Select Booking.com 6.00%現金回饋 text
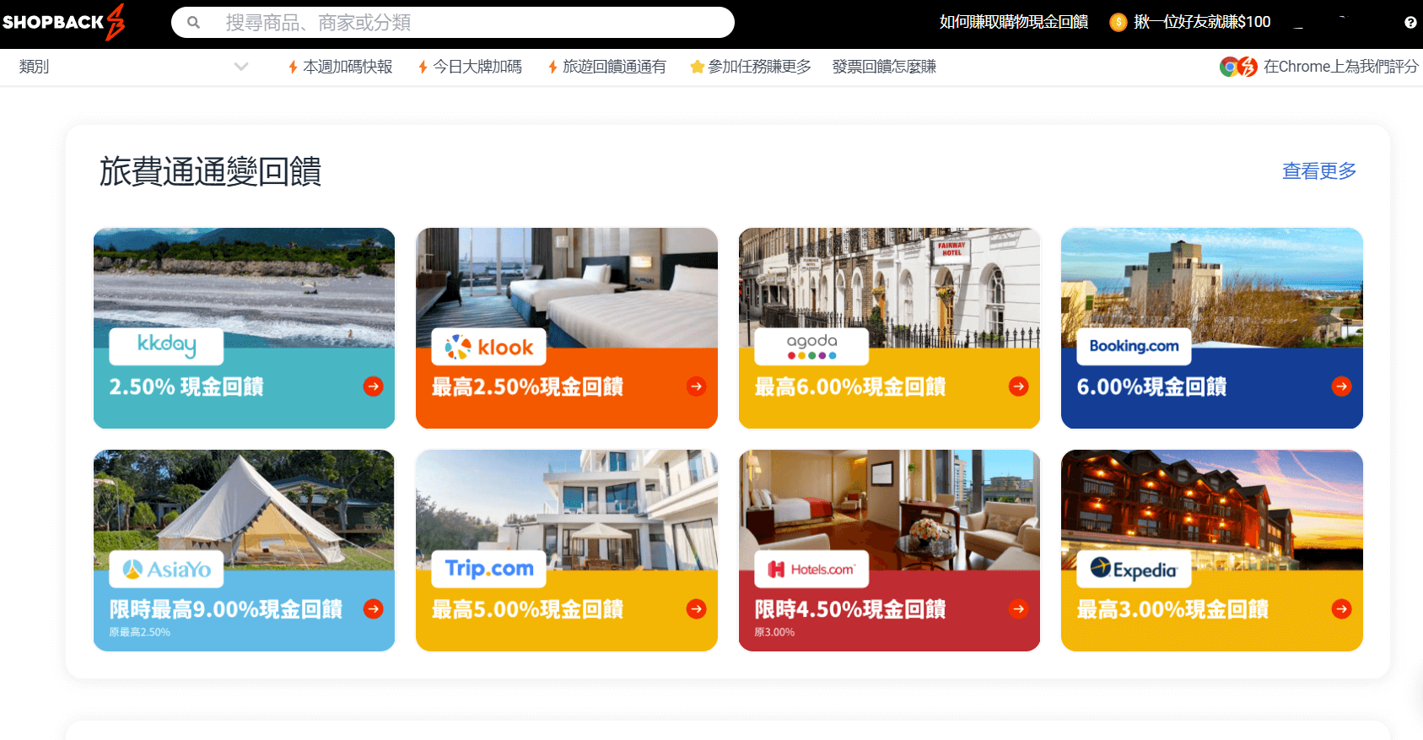Viewport: 1423px width, 740px height. click(1152, 386)
